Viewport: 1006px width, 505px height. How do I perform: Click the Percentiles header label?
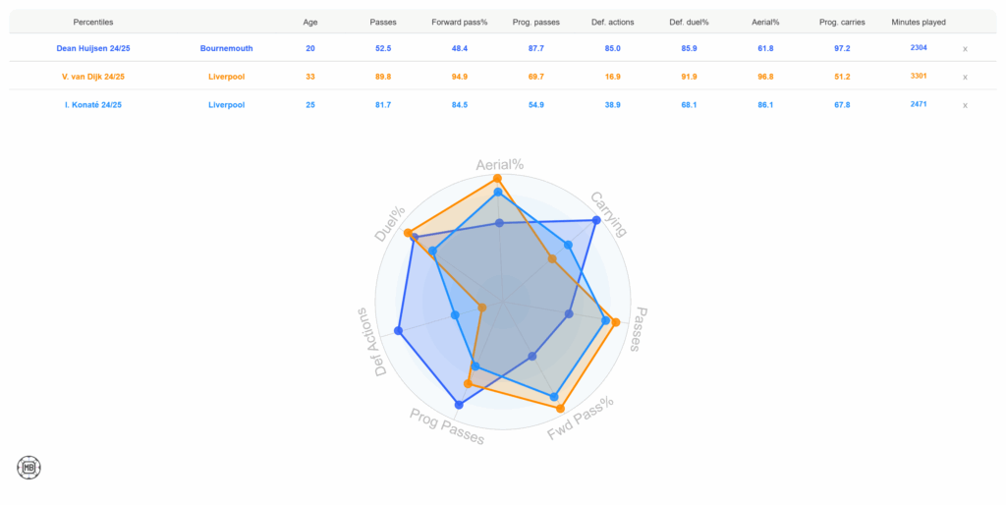pos(92,22)
